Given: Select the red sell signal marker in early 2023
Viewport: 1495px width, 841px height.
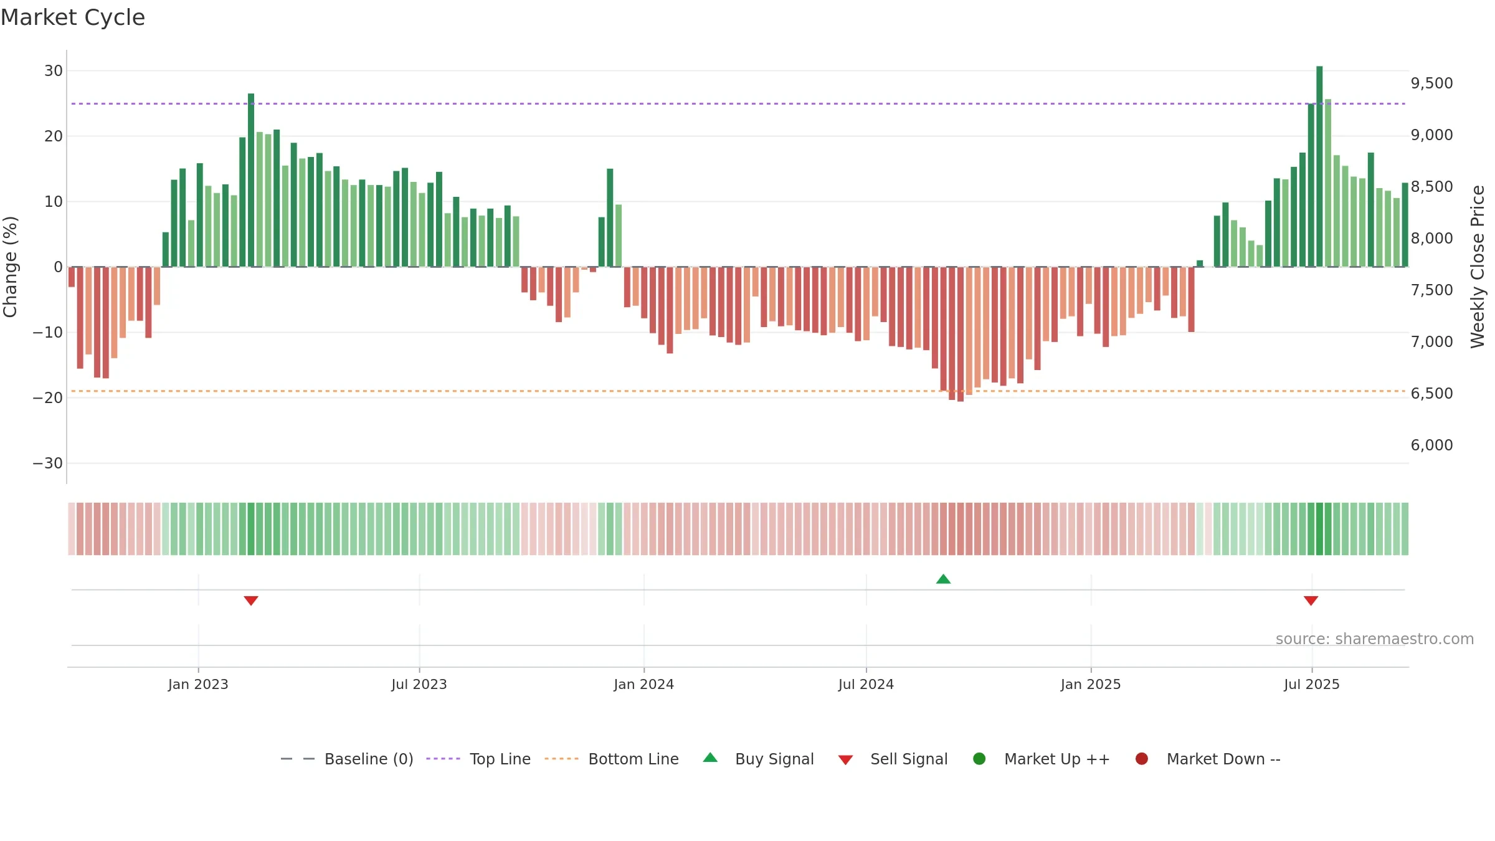Looking at the screenshot, I should click(x=251, y=601).
